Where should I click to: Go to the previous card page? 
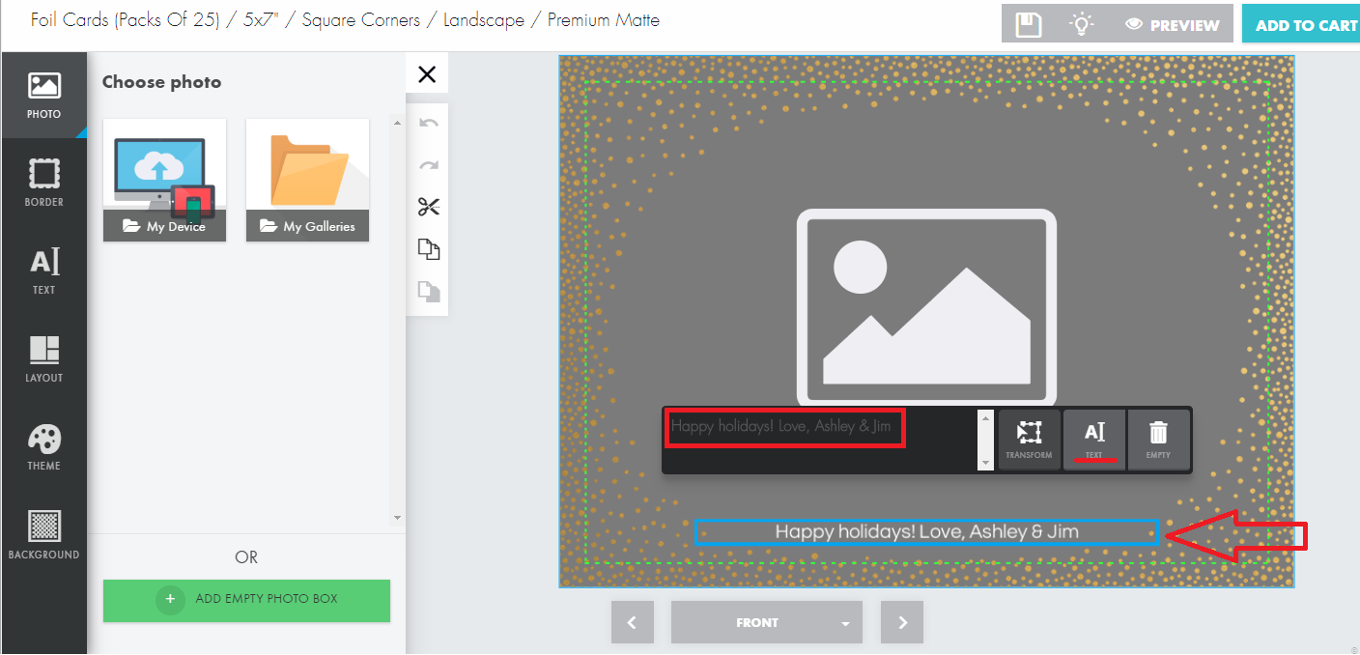pyautogui.click(x=633, y=623)
